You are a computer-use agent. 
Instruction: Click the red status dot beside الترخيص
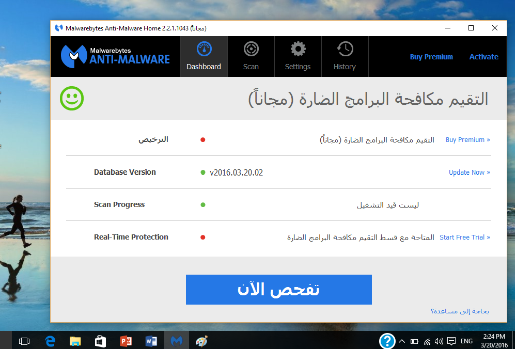coord(203,140)
